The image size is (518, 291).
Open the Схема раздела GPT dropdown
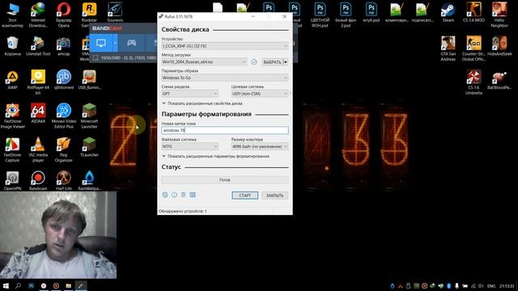pos(190,94)
